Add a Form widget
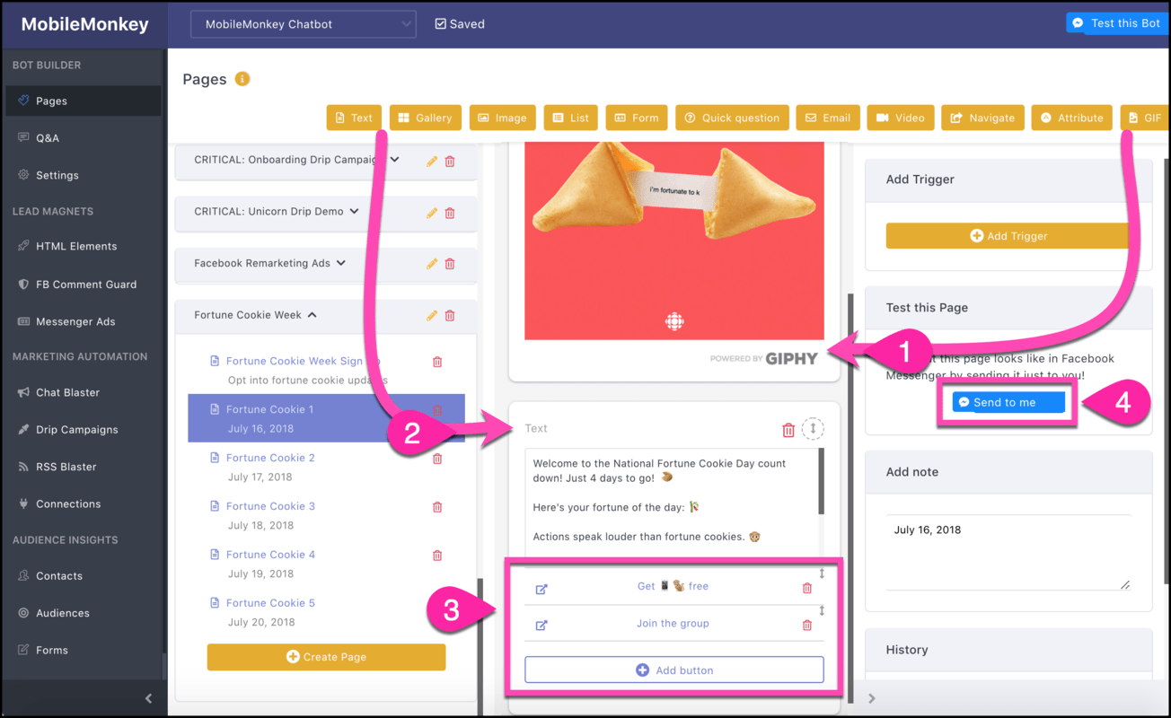This screenshot has height=718, width=1171. (x=637, y=118)
